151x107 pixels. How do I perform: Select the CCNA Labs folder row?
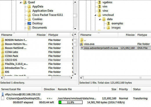click(x=37, y=52)
